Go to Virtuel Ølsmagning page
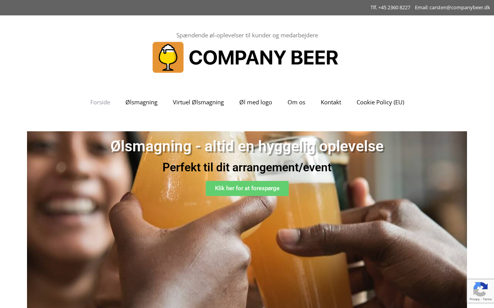494x308 pixels. pyautogui.click(x=198, y=102)
